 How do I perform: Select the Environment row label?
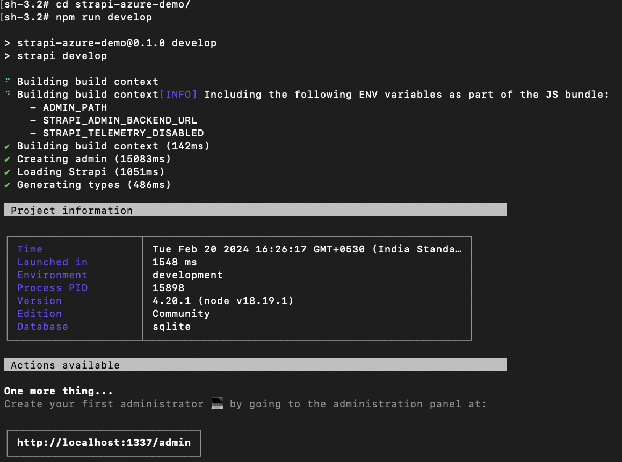[x=52, y=275]
